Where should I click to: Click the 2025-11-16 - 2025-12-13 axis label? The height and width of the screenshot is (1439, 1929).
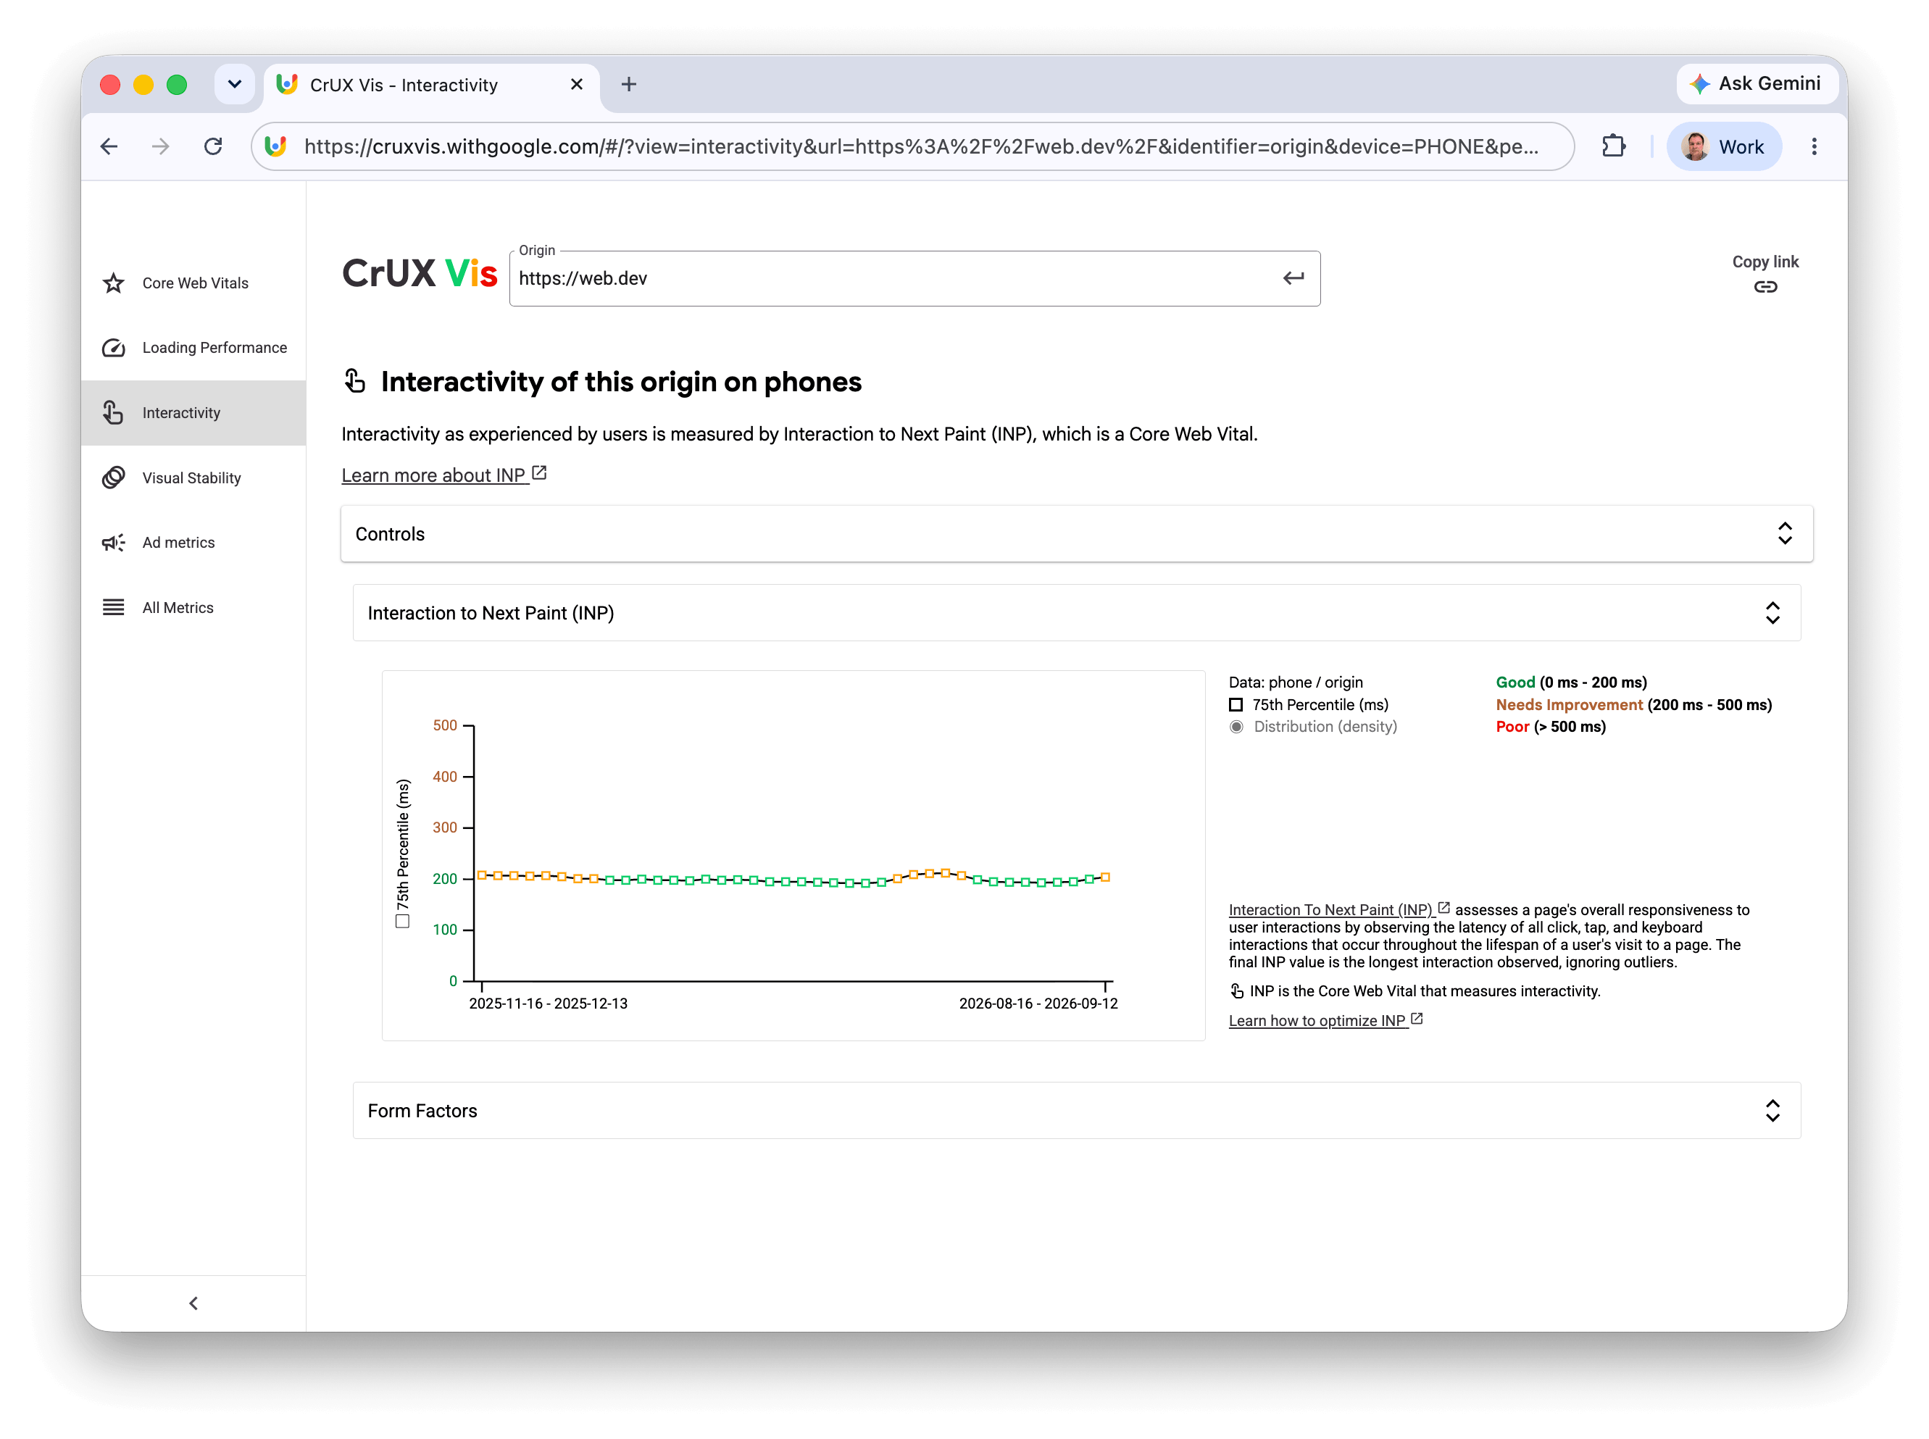548,1004
